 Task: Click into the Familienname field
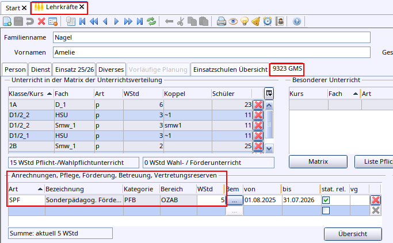point(211,37)
